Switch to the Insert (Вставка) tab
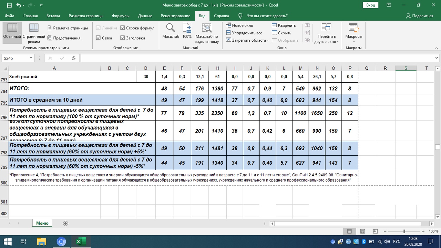This screenshot has height=248, width=441. tap(53, 16)
